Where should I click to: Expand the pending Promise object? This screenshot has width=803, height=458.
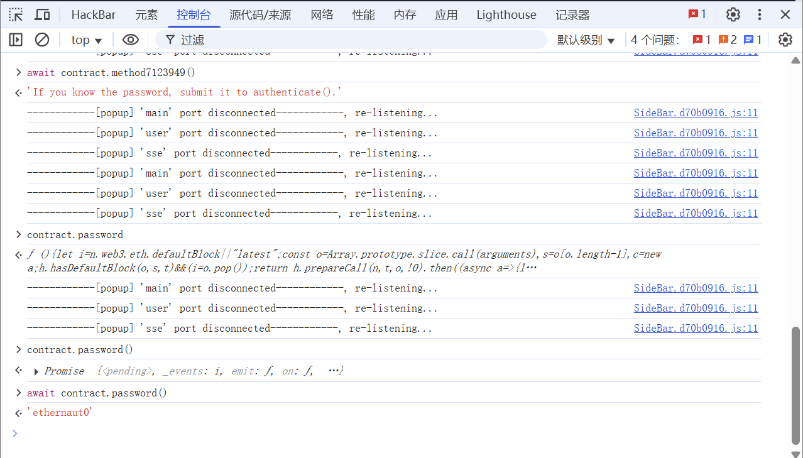pos(36,371)
